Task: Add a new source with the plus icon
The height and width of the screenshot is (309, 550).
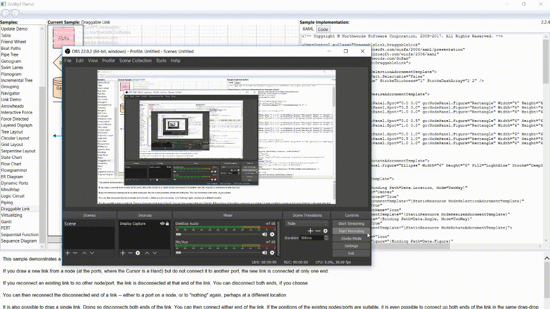Action: (122, 253)
